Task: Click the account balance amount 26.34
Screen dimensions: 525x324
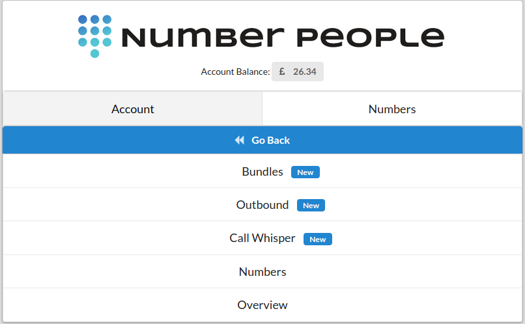Action: click(x=305, y=72)
